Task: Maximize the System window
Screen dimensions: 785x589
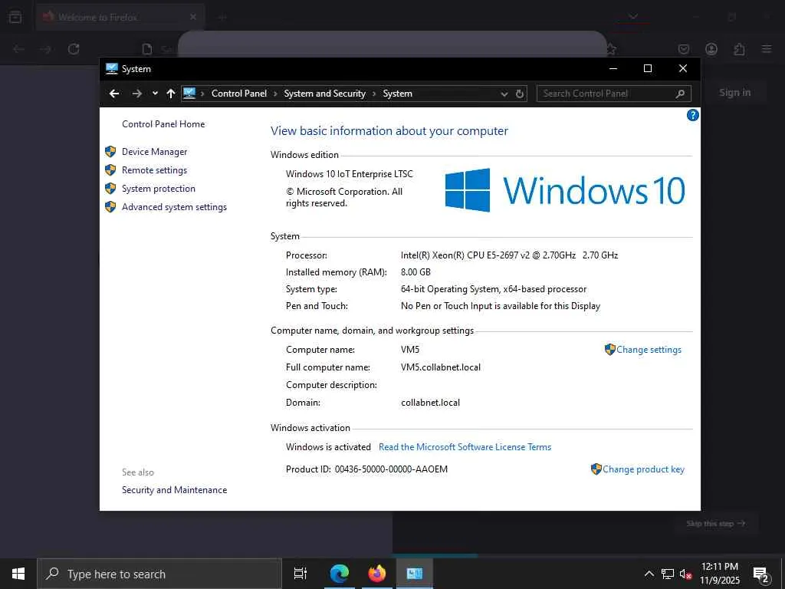Action: [x=647, y=68]
